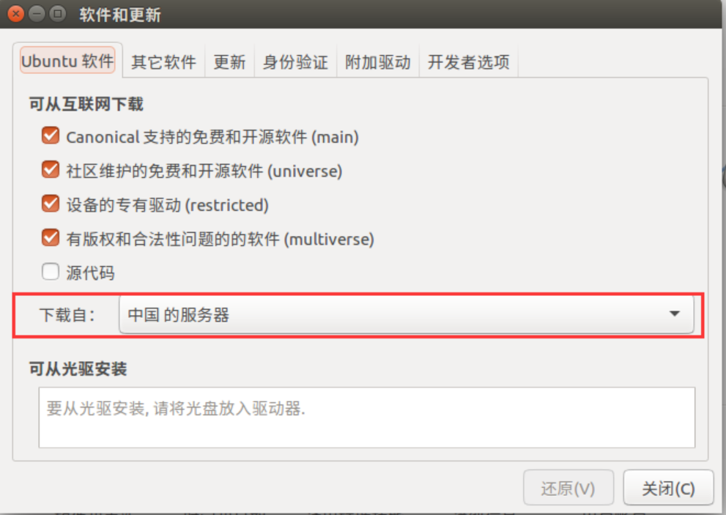This screenshot has width=726, height=515.
Task: Disable restricted proprietary drivers checkbox
Action: click(51, 204)
